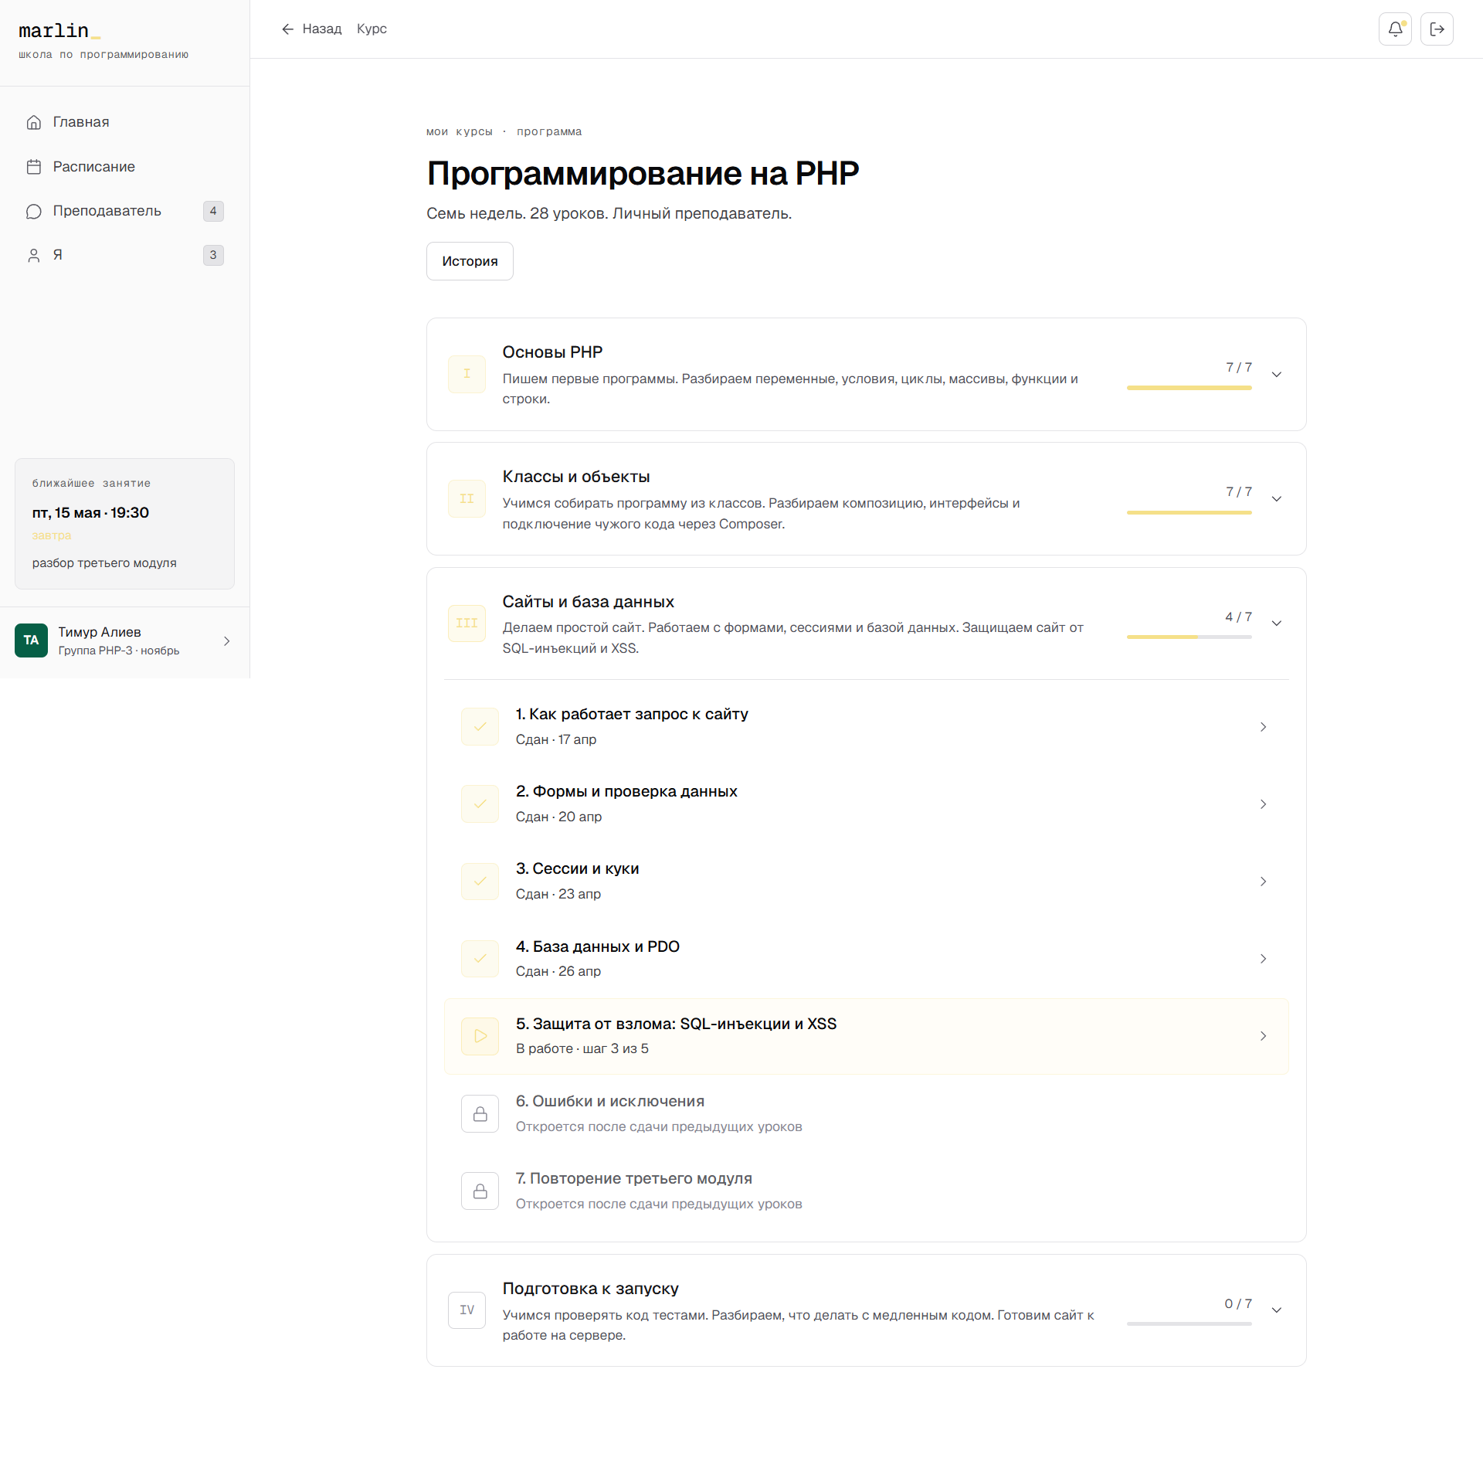Click the chat bubble icon beside Преподаватель
The width and height of the screenshot is (1483, 1478).
pyautogui.click(x=34, y=211)
